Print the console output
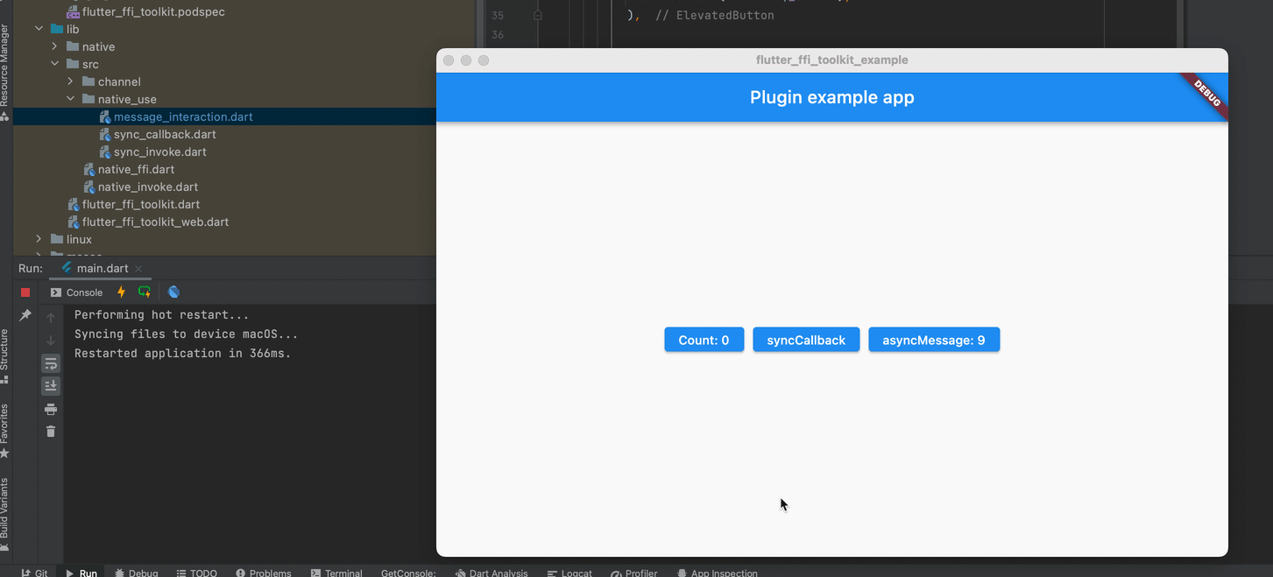This screenshot has width=1273, height=577. [51, 409]
